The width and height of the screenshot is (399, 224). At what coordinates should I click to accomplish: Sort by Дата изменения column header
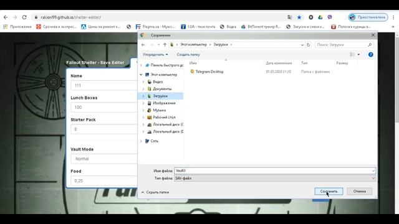(279, 63)
